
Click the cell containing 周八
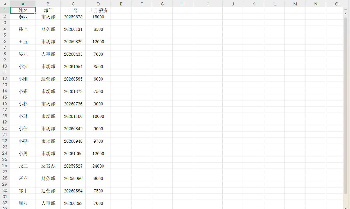coord(23,203)
